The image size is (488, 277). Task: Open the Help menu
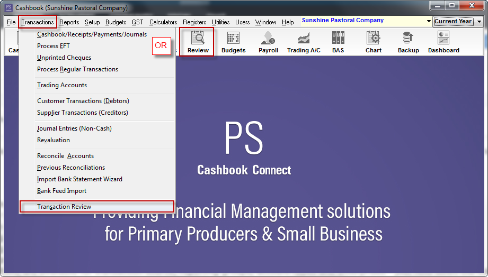click(288, 22)
